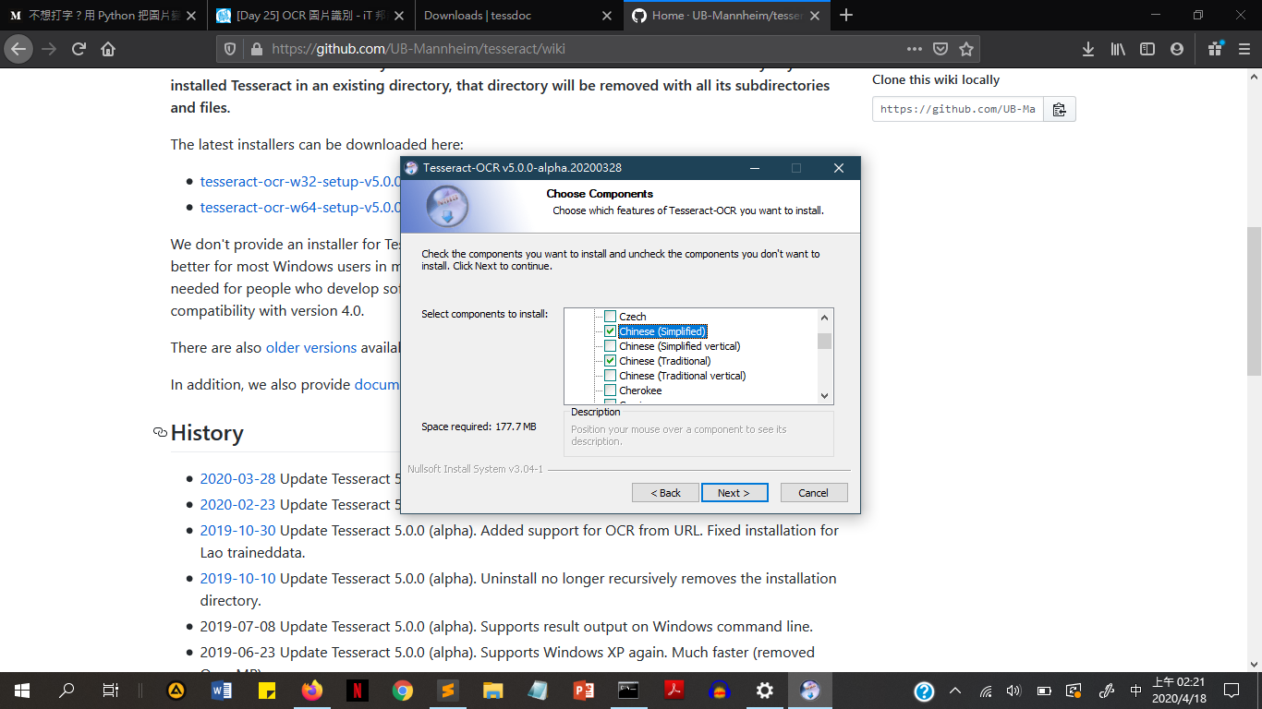Open page actions three-dot menu
Screen dimensions: 1262x709
tap(914, 49)
